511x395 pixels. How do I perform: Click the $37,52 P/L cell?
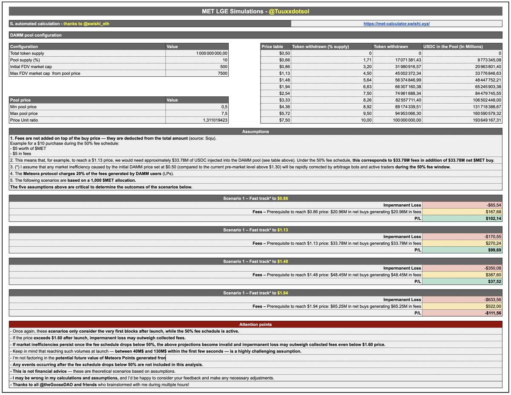point(462,282)
